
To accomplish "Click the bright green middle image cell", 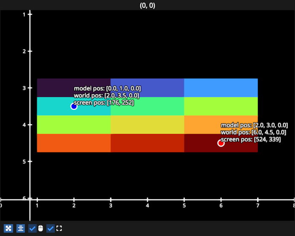I will (147, 106).
